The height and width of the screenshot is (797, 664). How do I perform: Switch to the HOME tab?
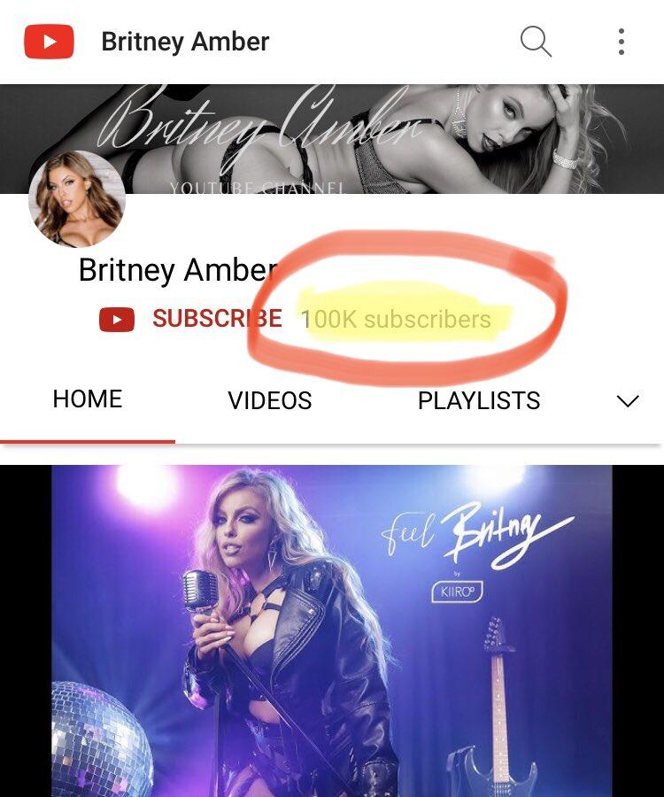click(x=88, y=399)
